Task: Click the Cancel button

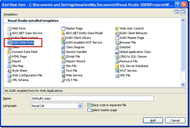Action: pos(175,120)
